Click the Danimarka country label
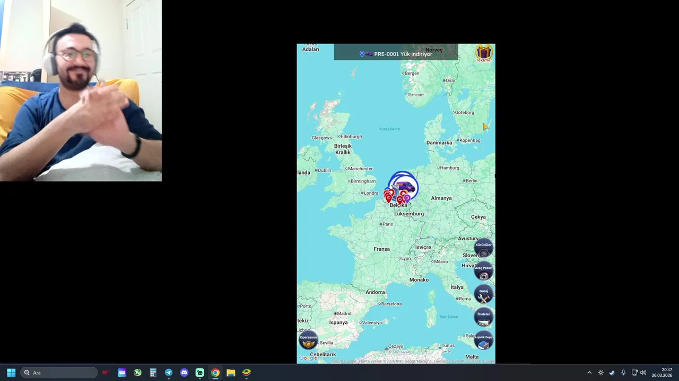The height and width of the screenshot is (381, 679). (439, 142)
